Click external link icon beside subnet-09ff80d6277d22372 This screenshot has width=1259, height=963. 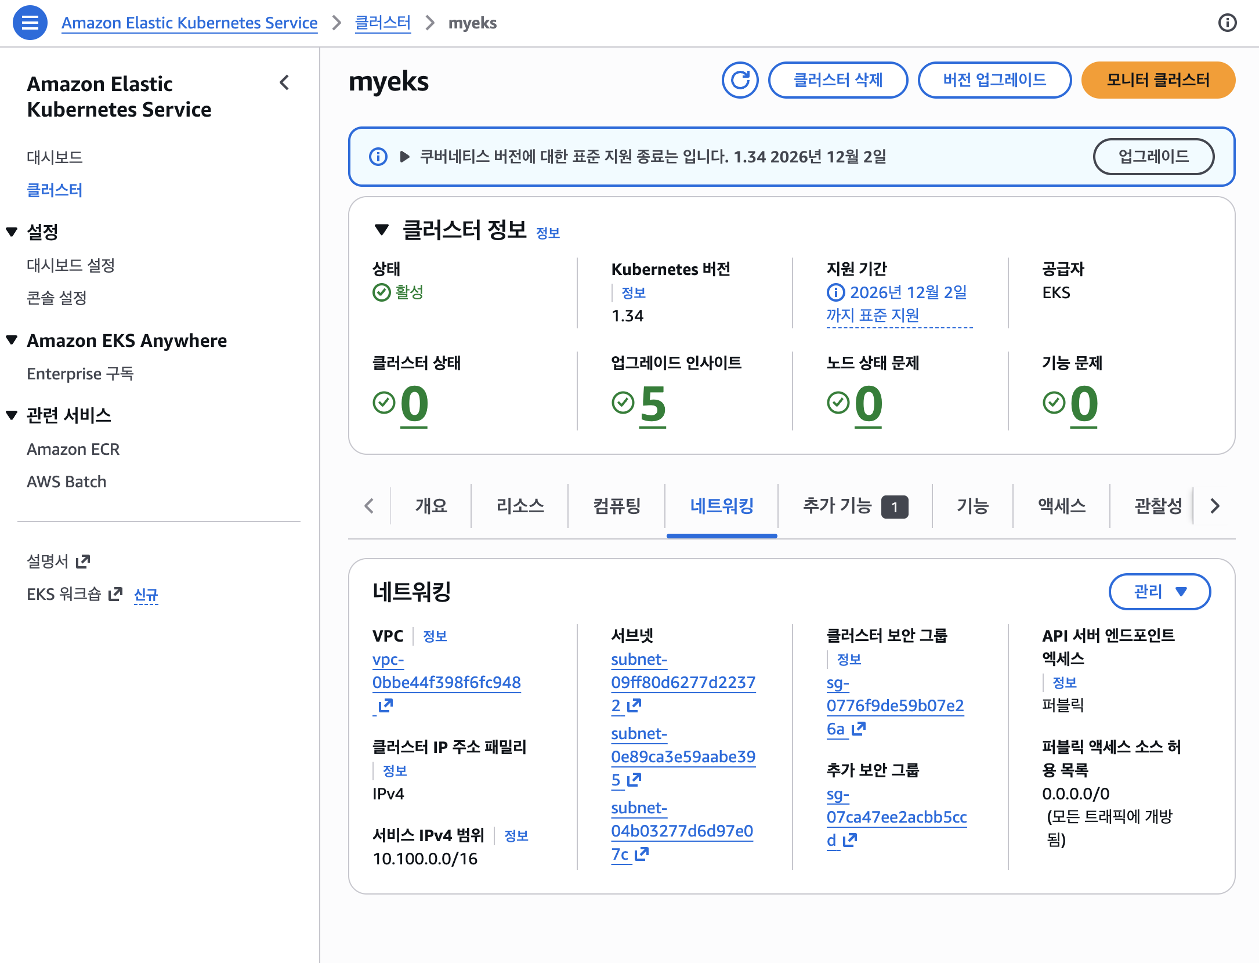coord(634,705)
